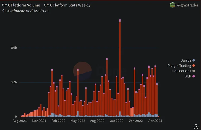201x130 pixels.
Task: Open the GMX Platform Stats Weekly link
Action: click(x=67, y=5)
